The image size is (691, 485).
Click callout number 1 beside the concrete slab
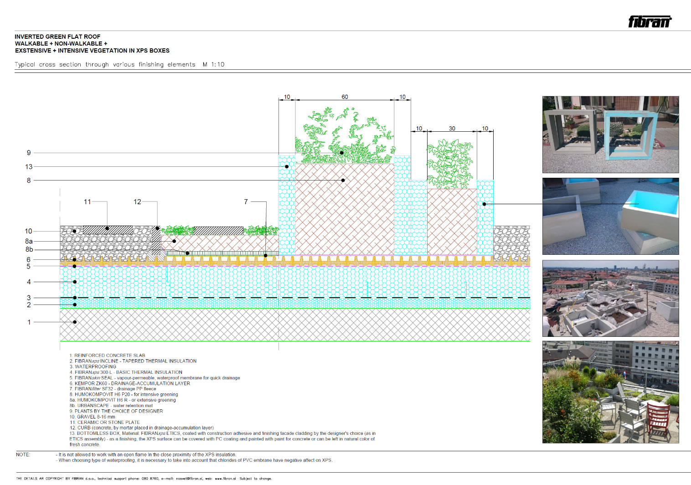(29, 322)
